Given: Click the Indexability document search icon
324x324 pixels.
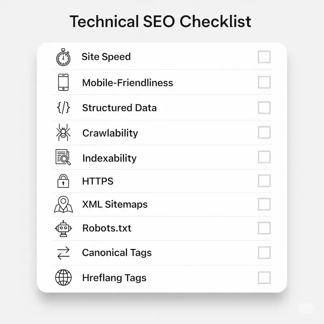Looking at the screenshot, I should 63,157.
